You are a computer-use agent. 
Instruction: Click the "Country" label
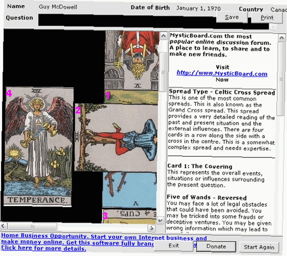tap(251, 9)
